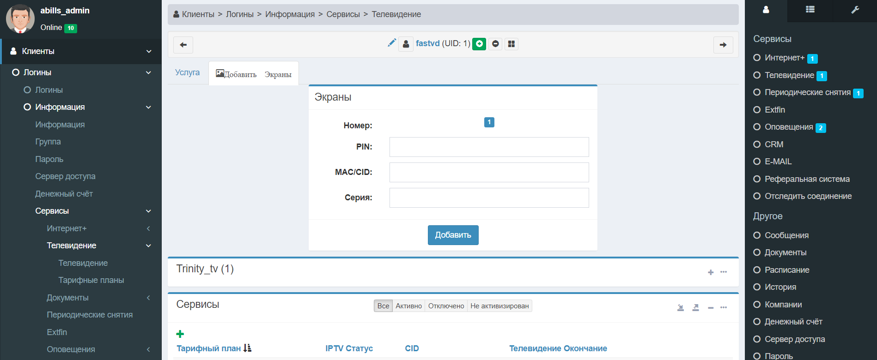Go to next user with right arrow
Image resolution: width=877 pixels, height=360 pixels.
723,45
